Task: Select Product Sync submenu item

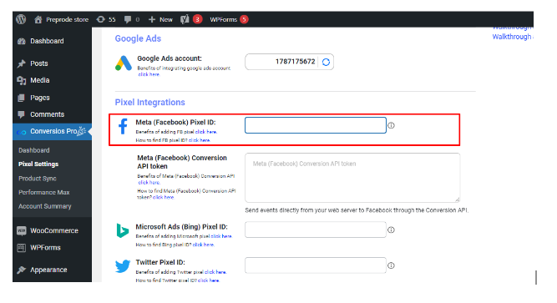Action: [38, 179]
